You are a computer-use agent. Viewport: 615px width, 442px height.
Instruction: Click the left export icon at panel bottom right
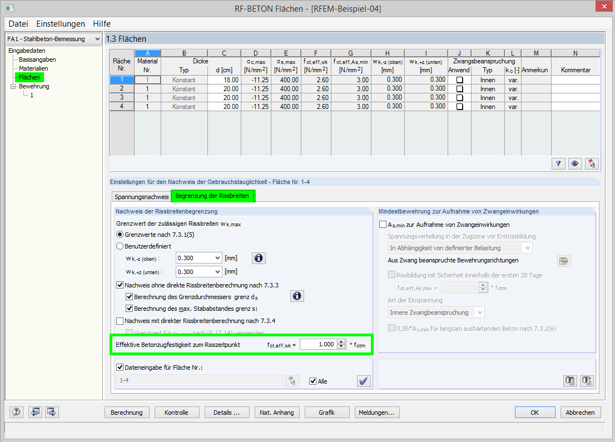[570, 381]
